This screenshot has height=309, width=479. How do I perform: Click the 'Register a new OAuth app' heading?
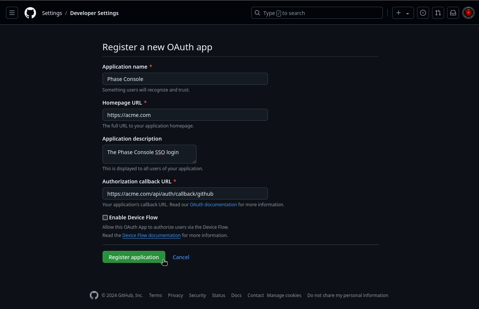[x=157, y=47]
